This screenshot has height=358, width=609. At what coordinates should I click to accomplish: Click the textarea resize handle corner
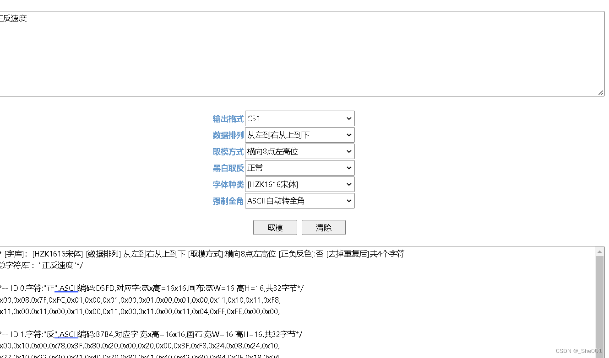[600, 92]
